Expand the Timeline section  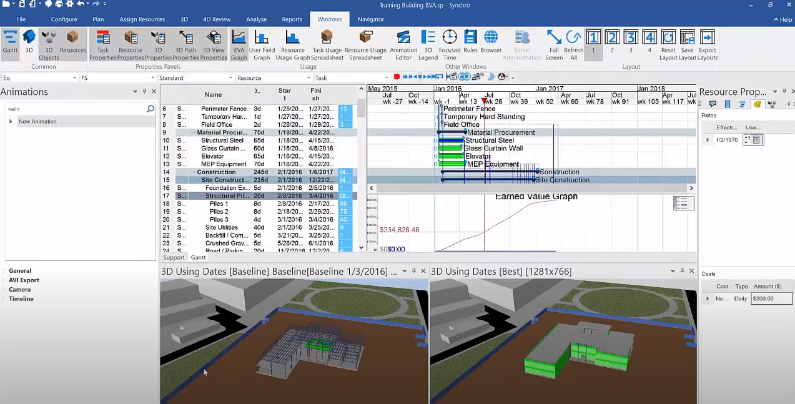(x=4, y=298)
